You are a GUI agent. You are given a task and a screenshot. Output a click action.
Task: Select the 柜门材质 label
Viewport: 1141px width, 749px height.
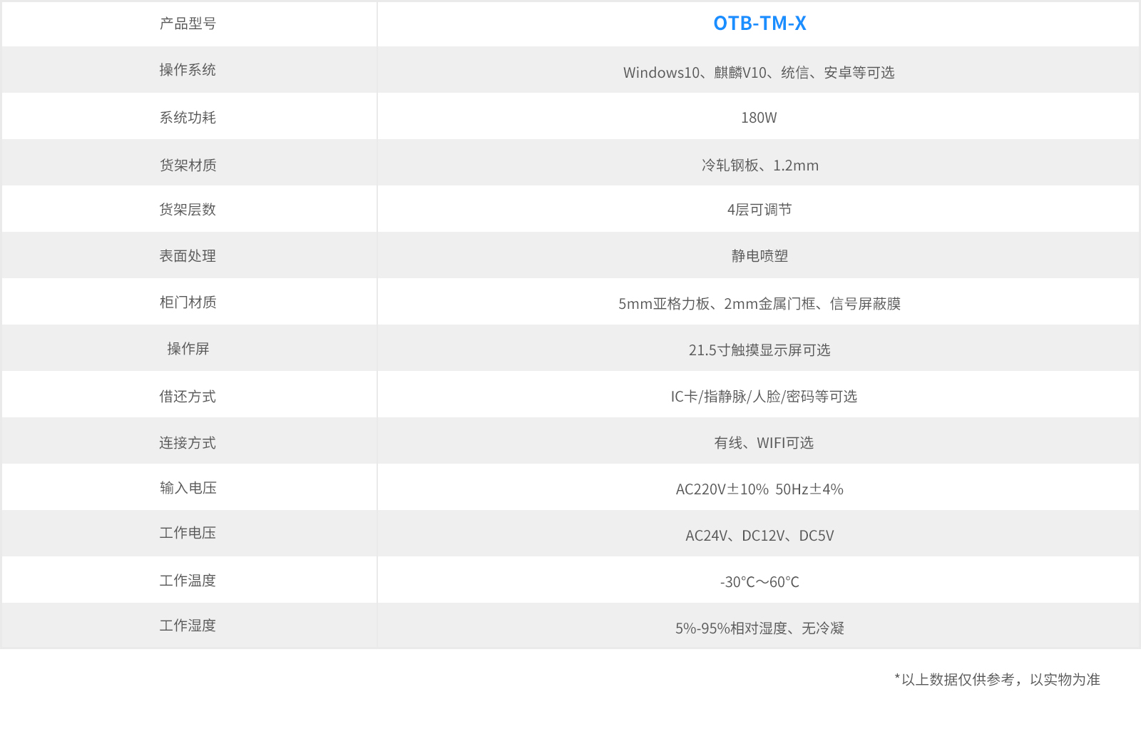point(188,302)
